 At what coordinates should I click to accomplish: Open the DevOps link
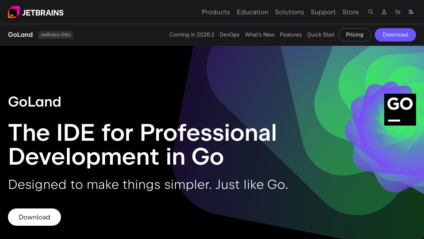point(230,35)
